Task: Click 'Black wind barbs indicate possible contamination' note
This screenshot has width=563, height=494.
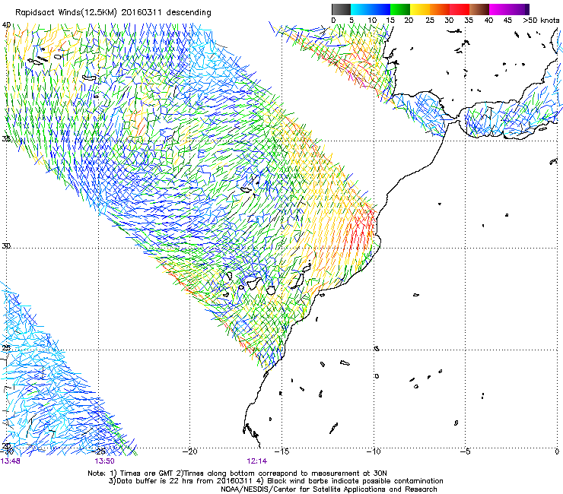Action: point(355,481)
